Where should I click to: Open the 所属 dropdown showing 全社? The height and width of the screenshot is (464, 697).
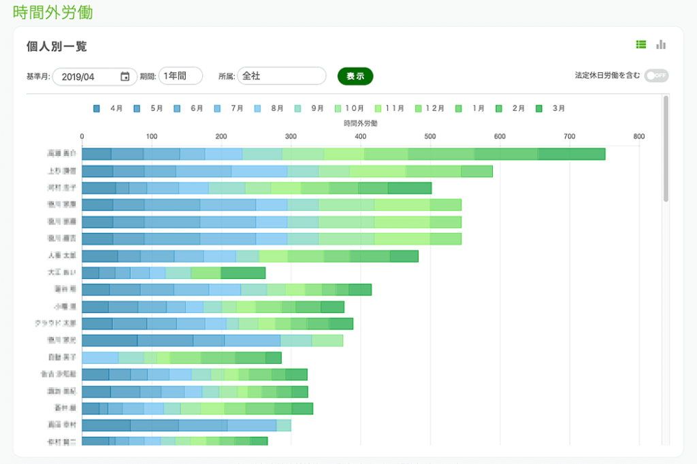[281, 76]
